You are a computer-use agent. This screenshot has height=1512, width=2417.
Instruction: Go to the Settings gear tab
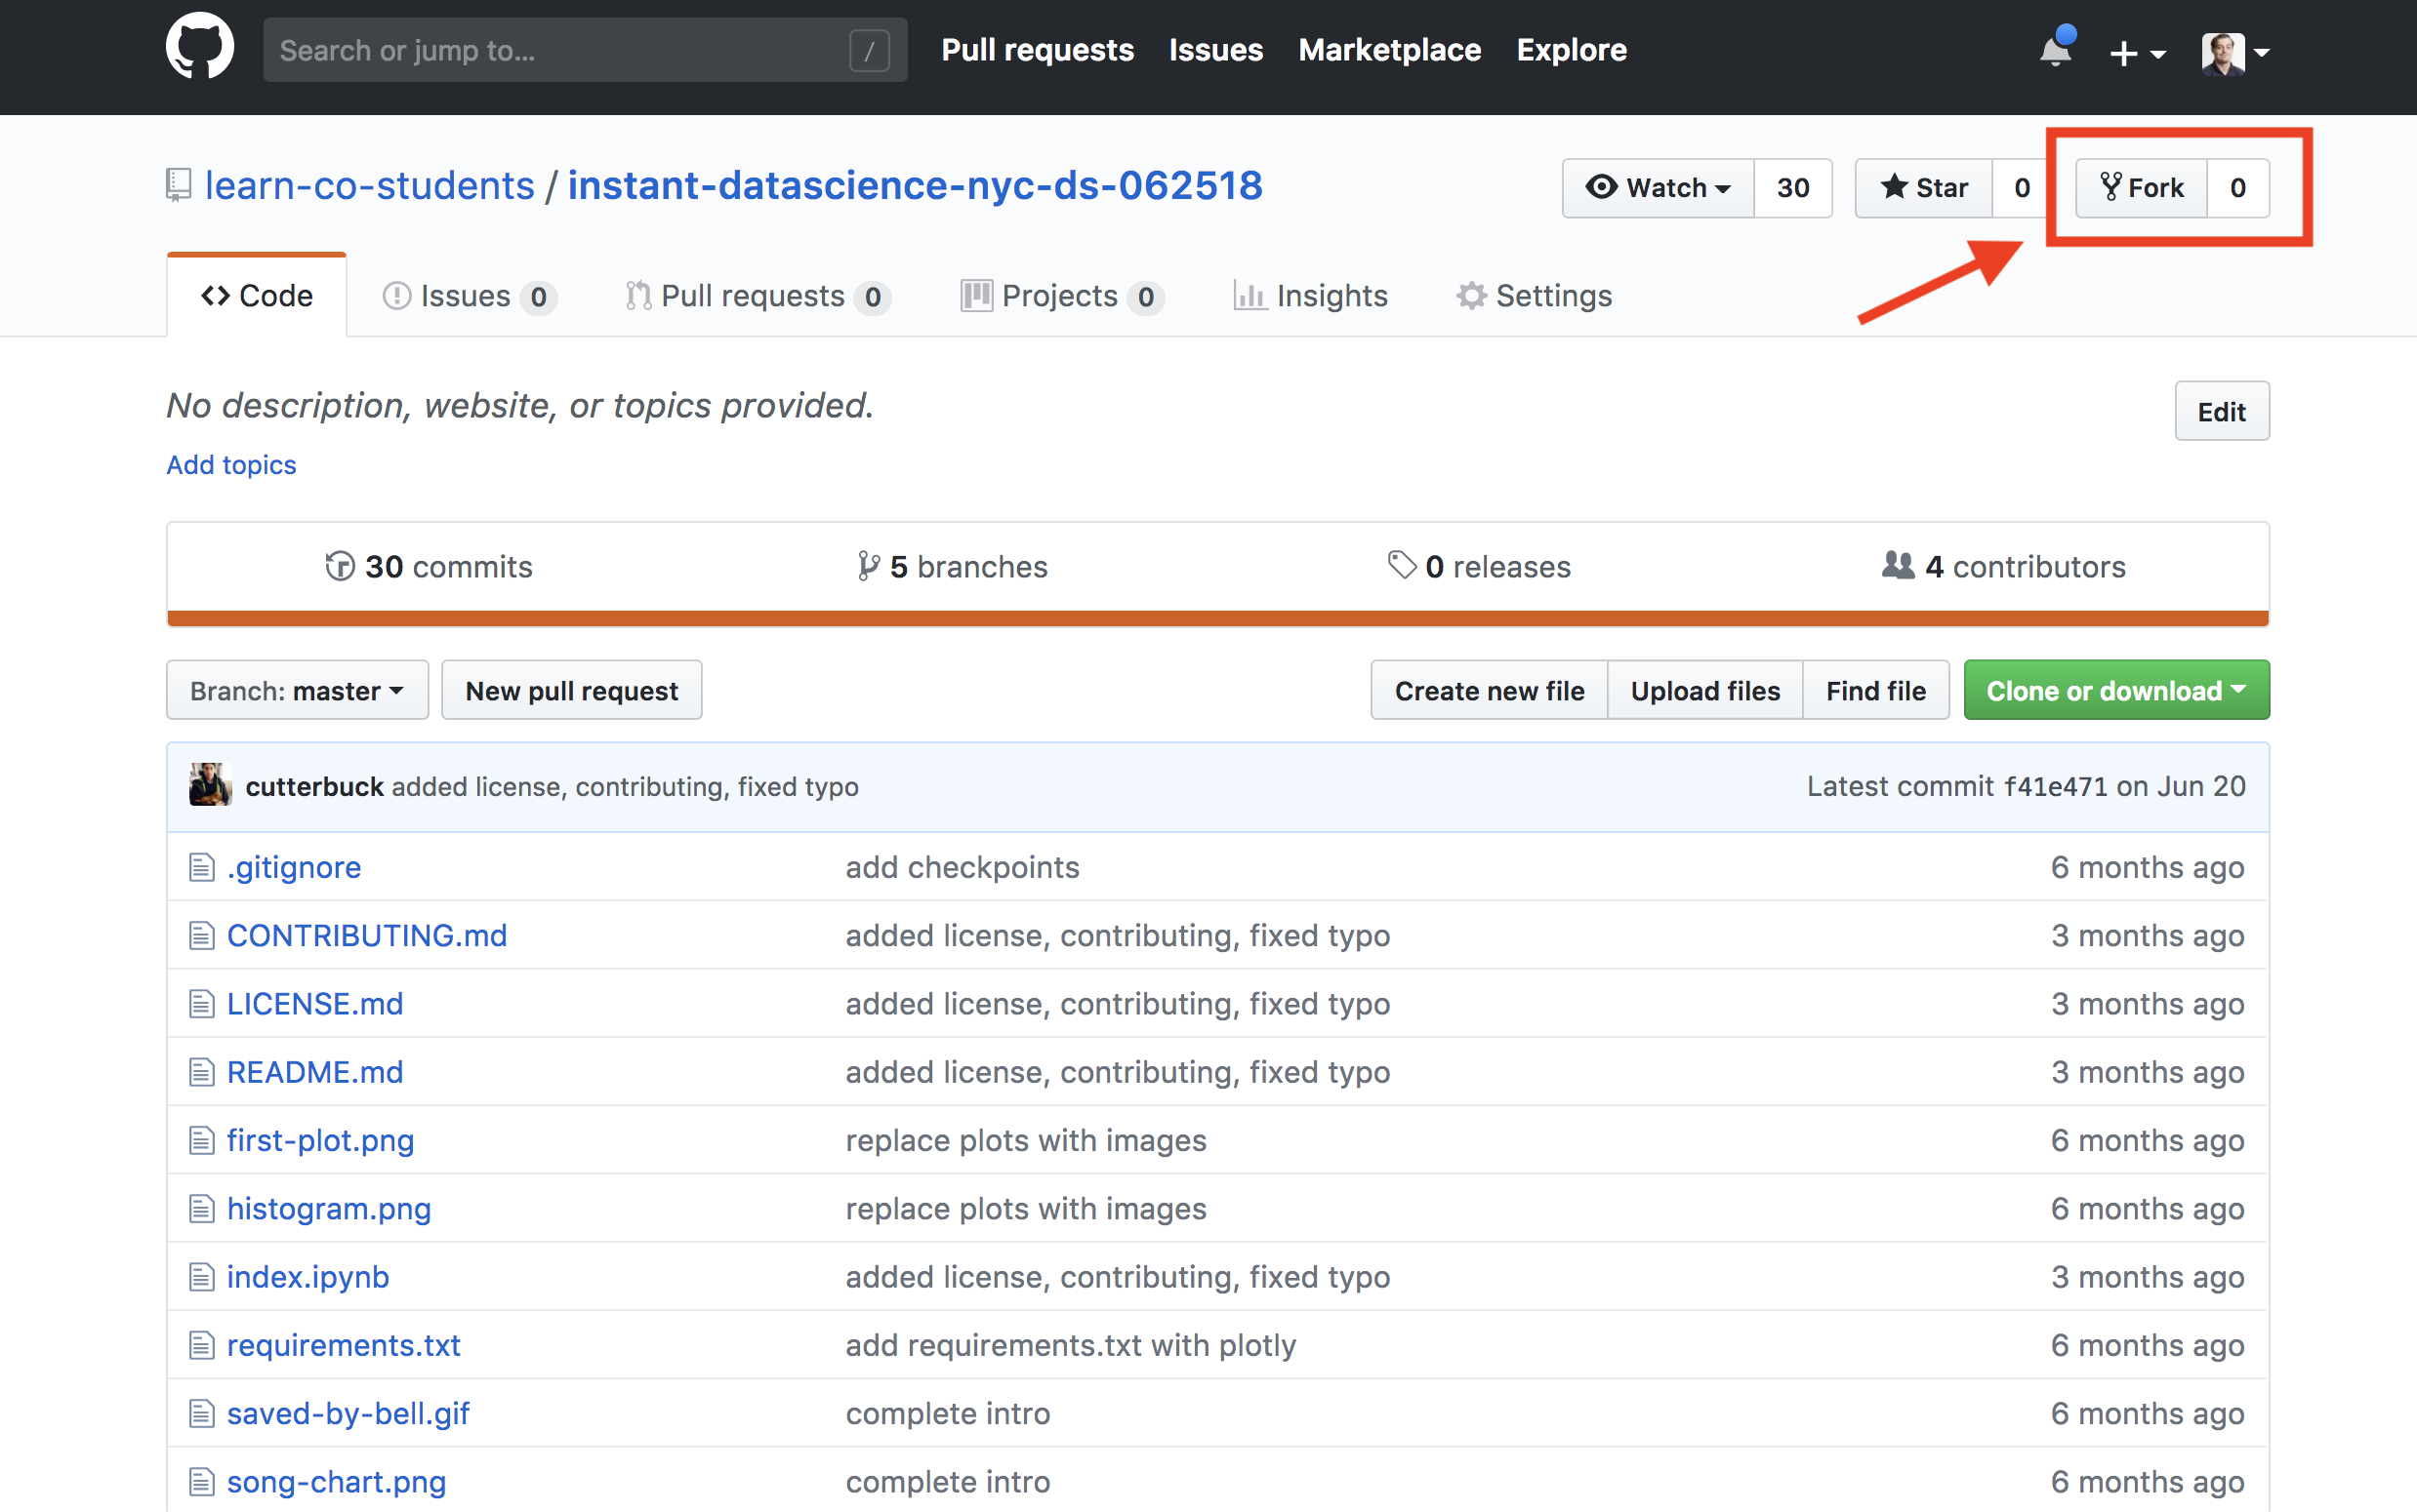1534,296
